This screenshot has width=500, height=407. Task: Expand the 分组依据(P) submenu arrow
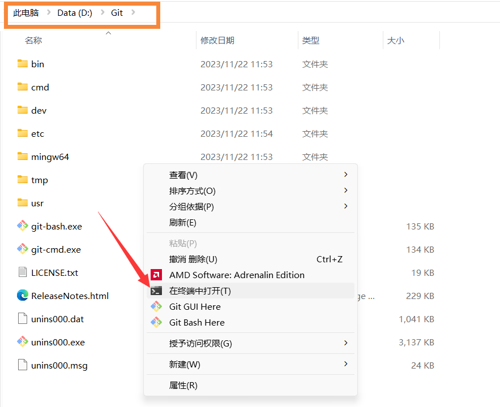[346, 206]
